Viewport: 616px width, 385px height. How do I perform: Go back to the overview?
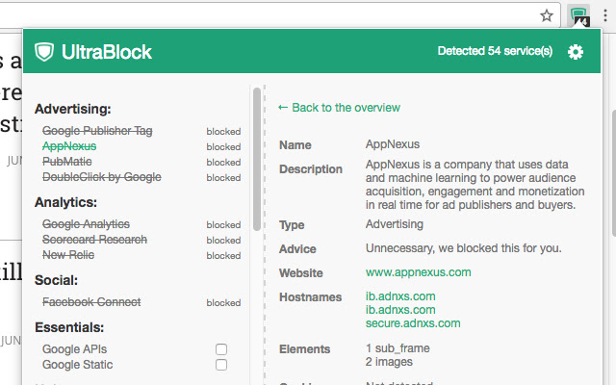339,108
